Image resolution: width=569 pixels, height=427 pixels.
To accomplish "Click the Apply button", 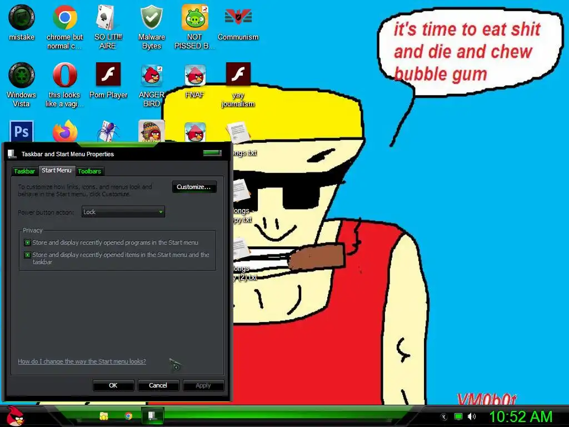I will tap(203, 385).
